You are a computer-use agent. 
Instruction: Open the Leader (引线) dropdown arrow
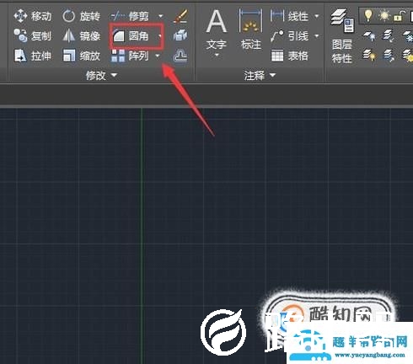pyautogui.click(x=317, y=36)
